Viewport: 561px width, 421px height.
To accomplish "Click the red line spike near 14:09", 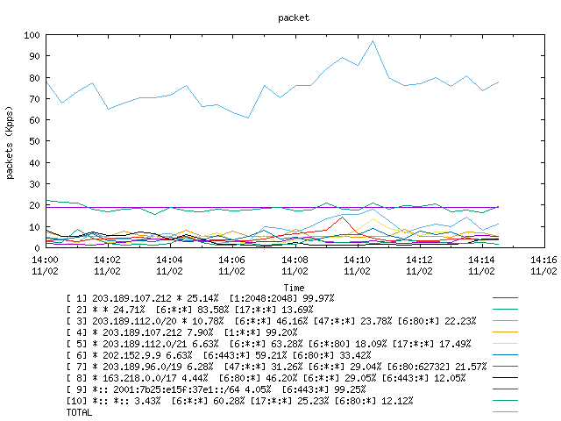I will tap(343, 218).
